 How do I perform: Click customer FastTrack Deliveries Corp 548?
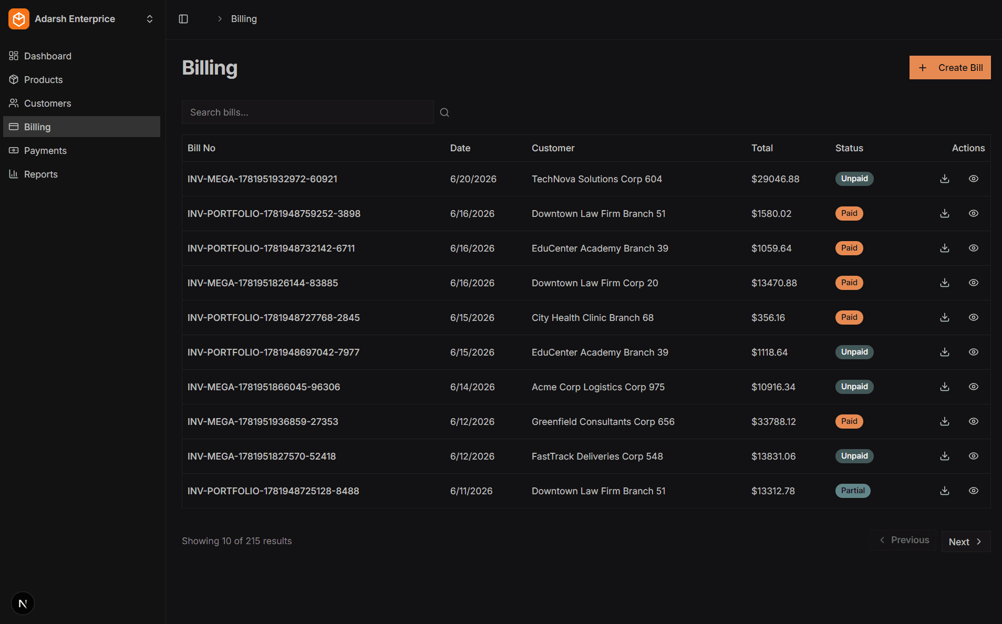(597, 456)
